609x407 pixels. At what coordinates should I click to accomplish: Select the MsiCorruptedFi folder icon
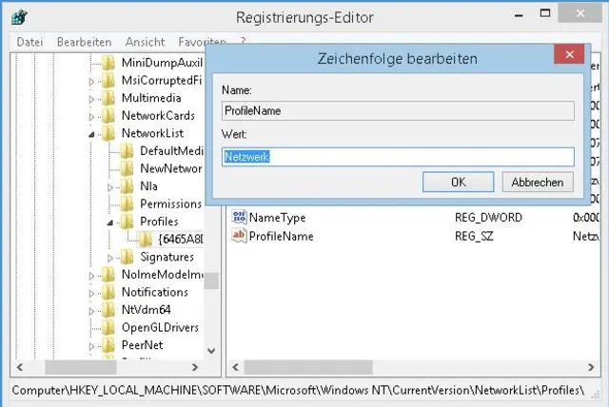pyautogui.click(x=108, y=80)
